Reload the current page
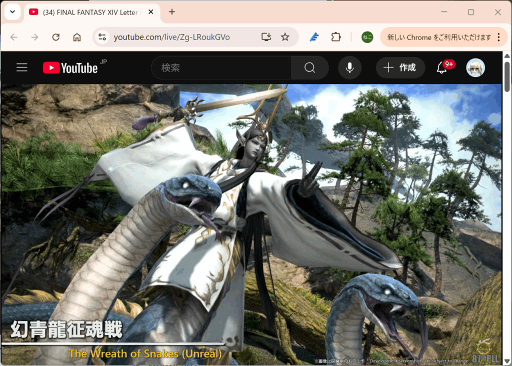Viewport: 512px width, 366px height. pos(56,37)
